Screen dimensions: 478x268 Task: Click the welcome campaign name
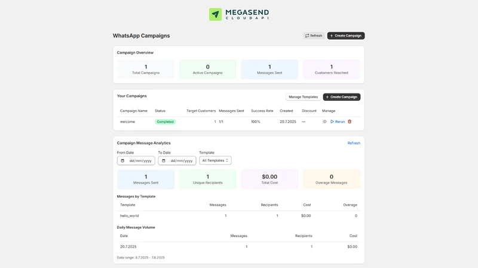pyautogui.click(x=127, y=122)
